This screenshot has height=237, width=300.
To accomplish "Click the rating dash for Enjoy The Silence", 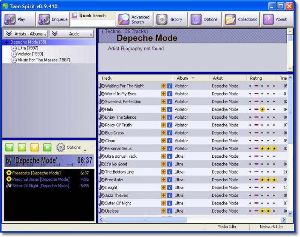I will [x=256, y=117].
